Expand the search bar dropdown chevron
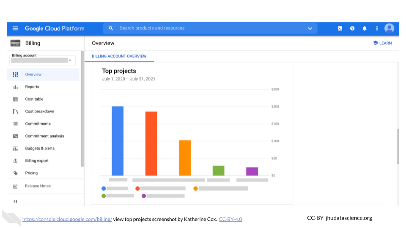 pos(310,28)
